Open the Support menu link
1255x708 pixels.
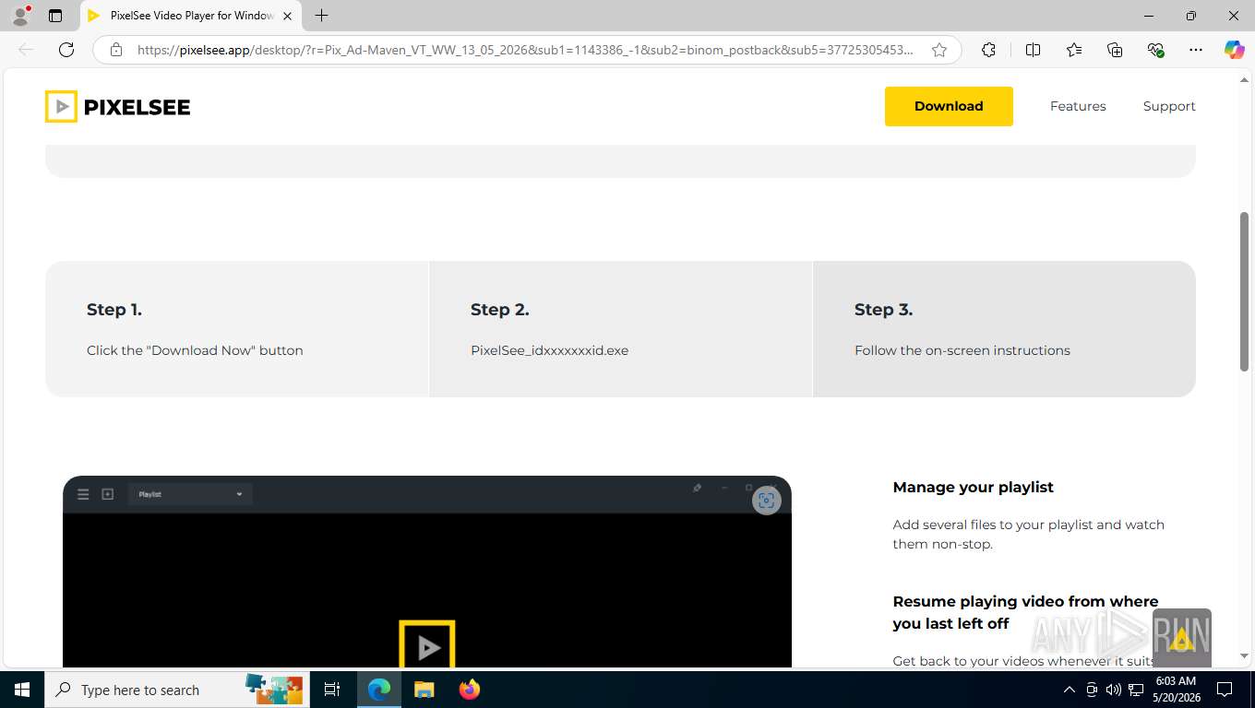(x=1169, y=106)
